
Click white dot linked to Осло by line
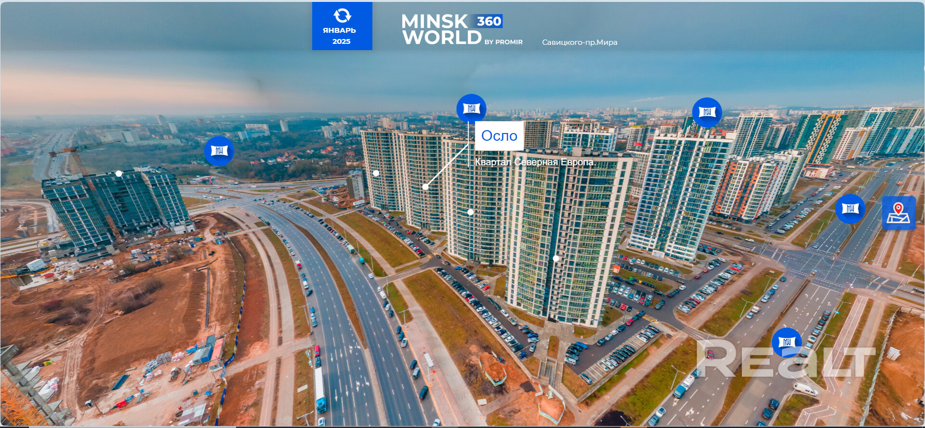click(x=425, y=187)
